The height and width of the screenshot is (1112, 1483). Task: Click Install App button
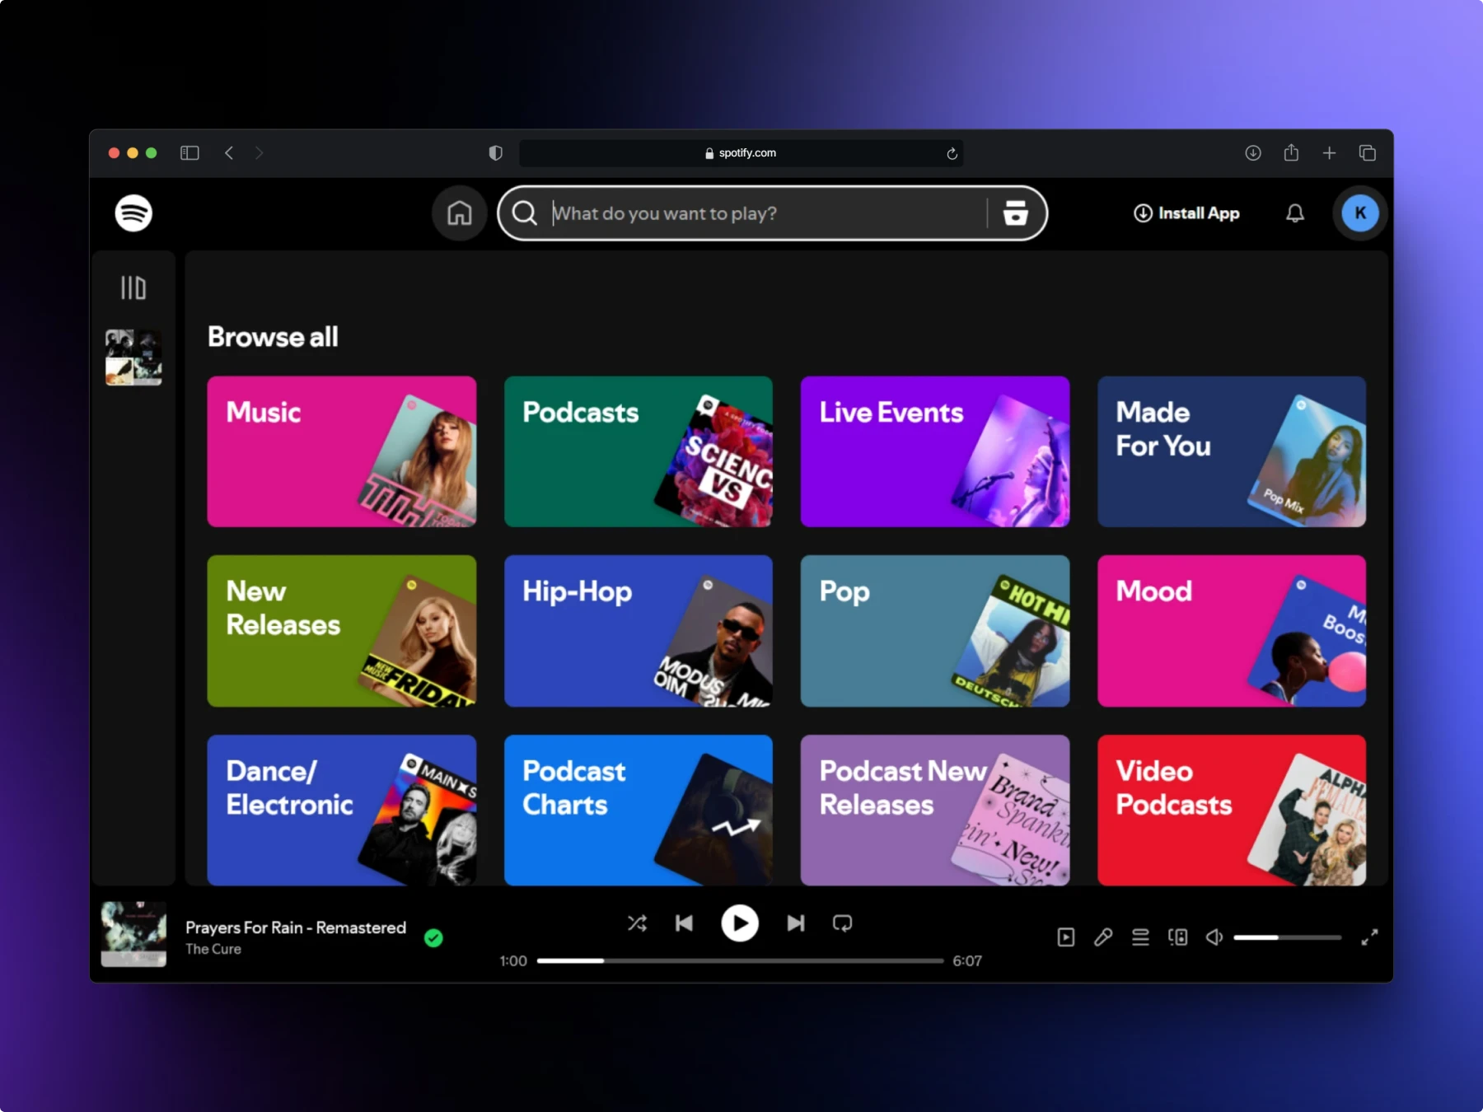coord(1186,213)
